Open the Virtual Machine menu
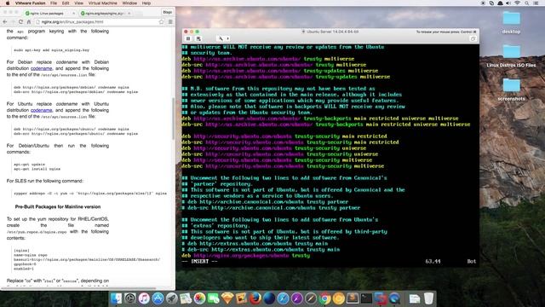 [102, 3]
